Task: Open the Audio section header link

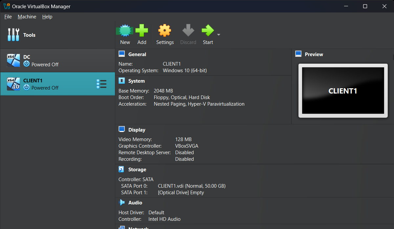Action: click(x=135, y=203)
